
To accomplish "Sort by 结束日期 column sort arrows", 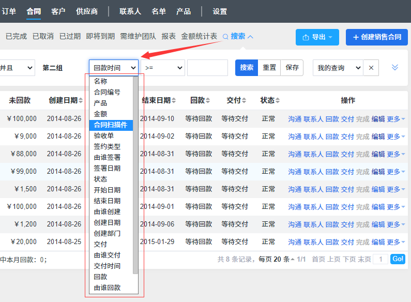I will [174, 100].
